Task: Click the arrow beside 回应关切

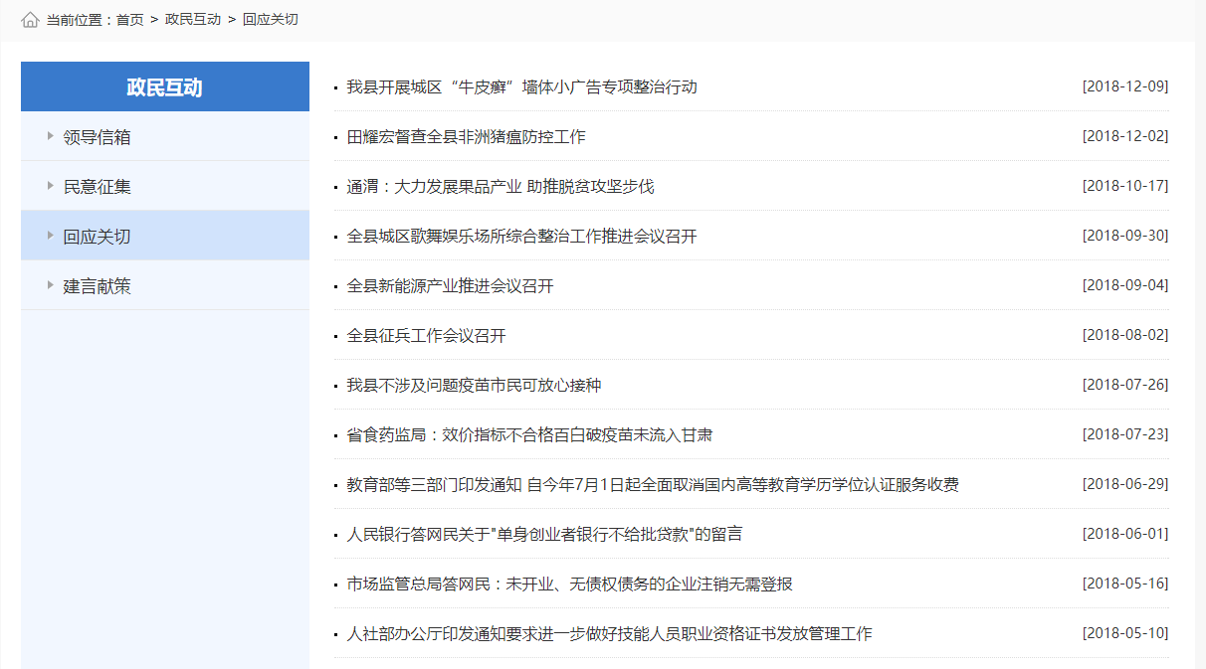Action: 50,236
